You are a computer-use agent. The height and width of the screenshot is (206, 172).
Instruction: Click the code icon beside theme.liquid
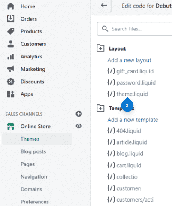click(111, 94)
